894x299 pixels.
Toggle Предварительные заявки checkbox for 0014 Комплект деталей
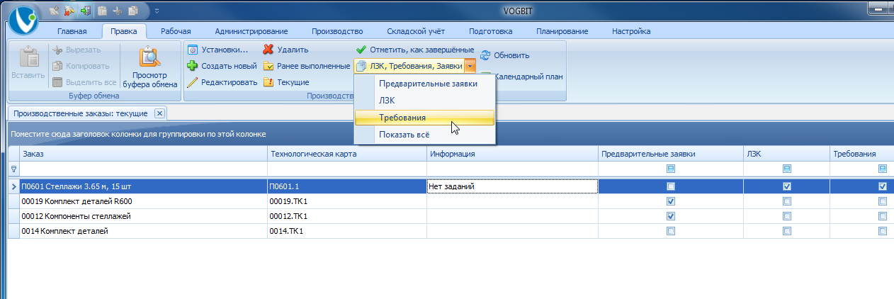pos(670,231)
